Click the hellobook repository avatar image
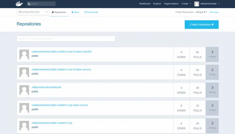The image size is (235, 134). [x=24, y=90]
